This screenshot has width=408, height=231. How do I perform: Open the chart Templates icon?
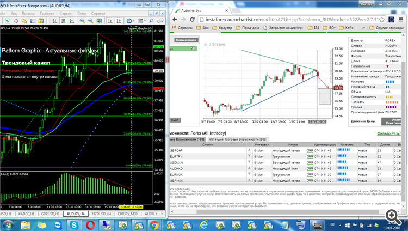click(140, 21)
